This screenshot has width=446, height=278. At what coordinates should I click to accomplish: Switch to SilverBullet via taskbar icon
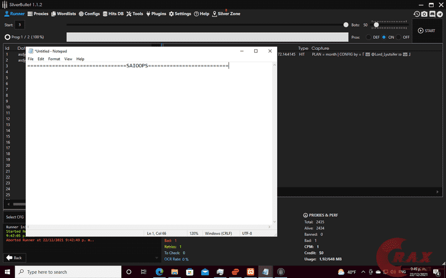coord(281,272)
